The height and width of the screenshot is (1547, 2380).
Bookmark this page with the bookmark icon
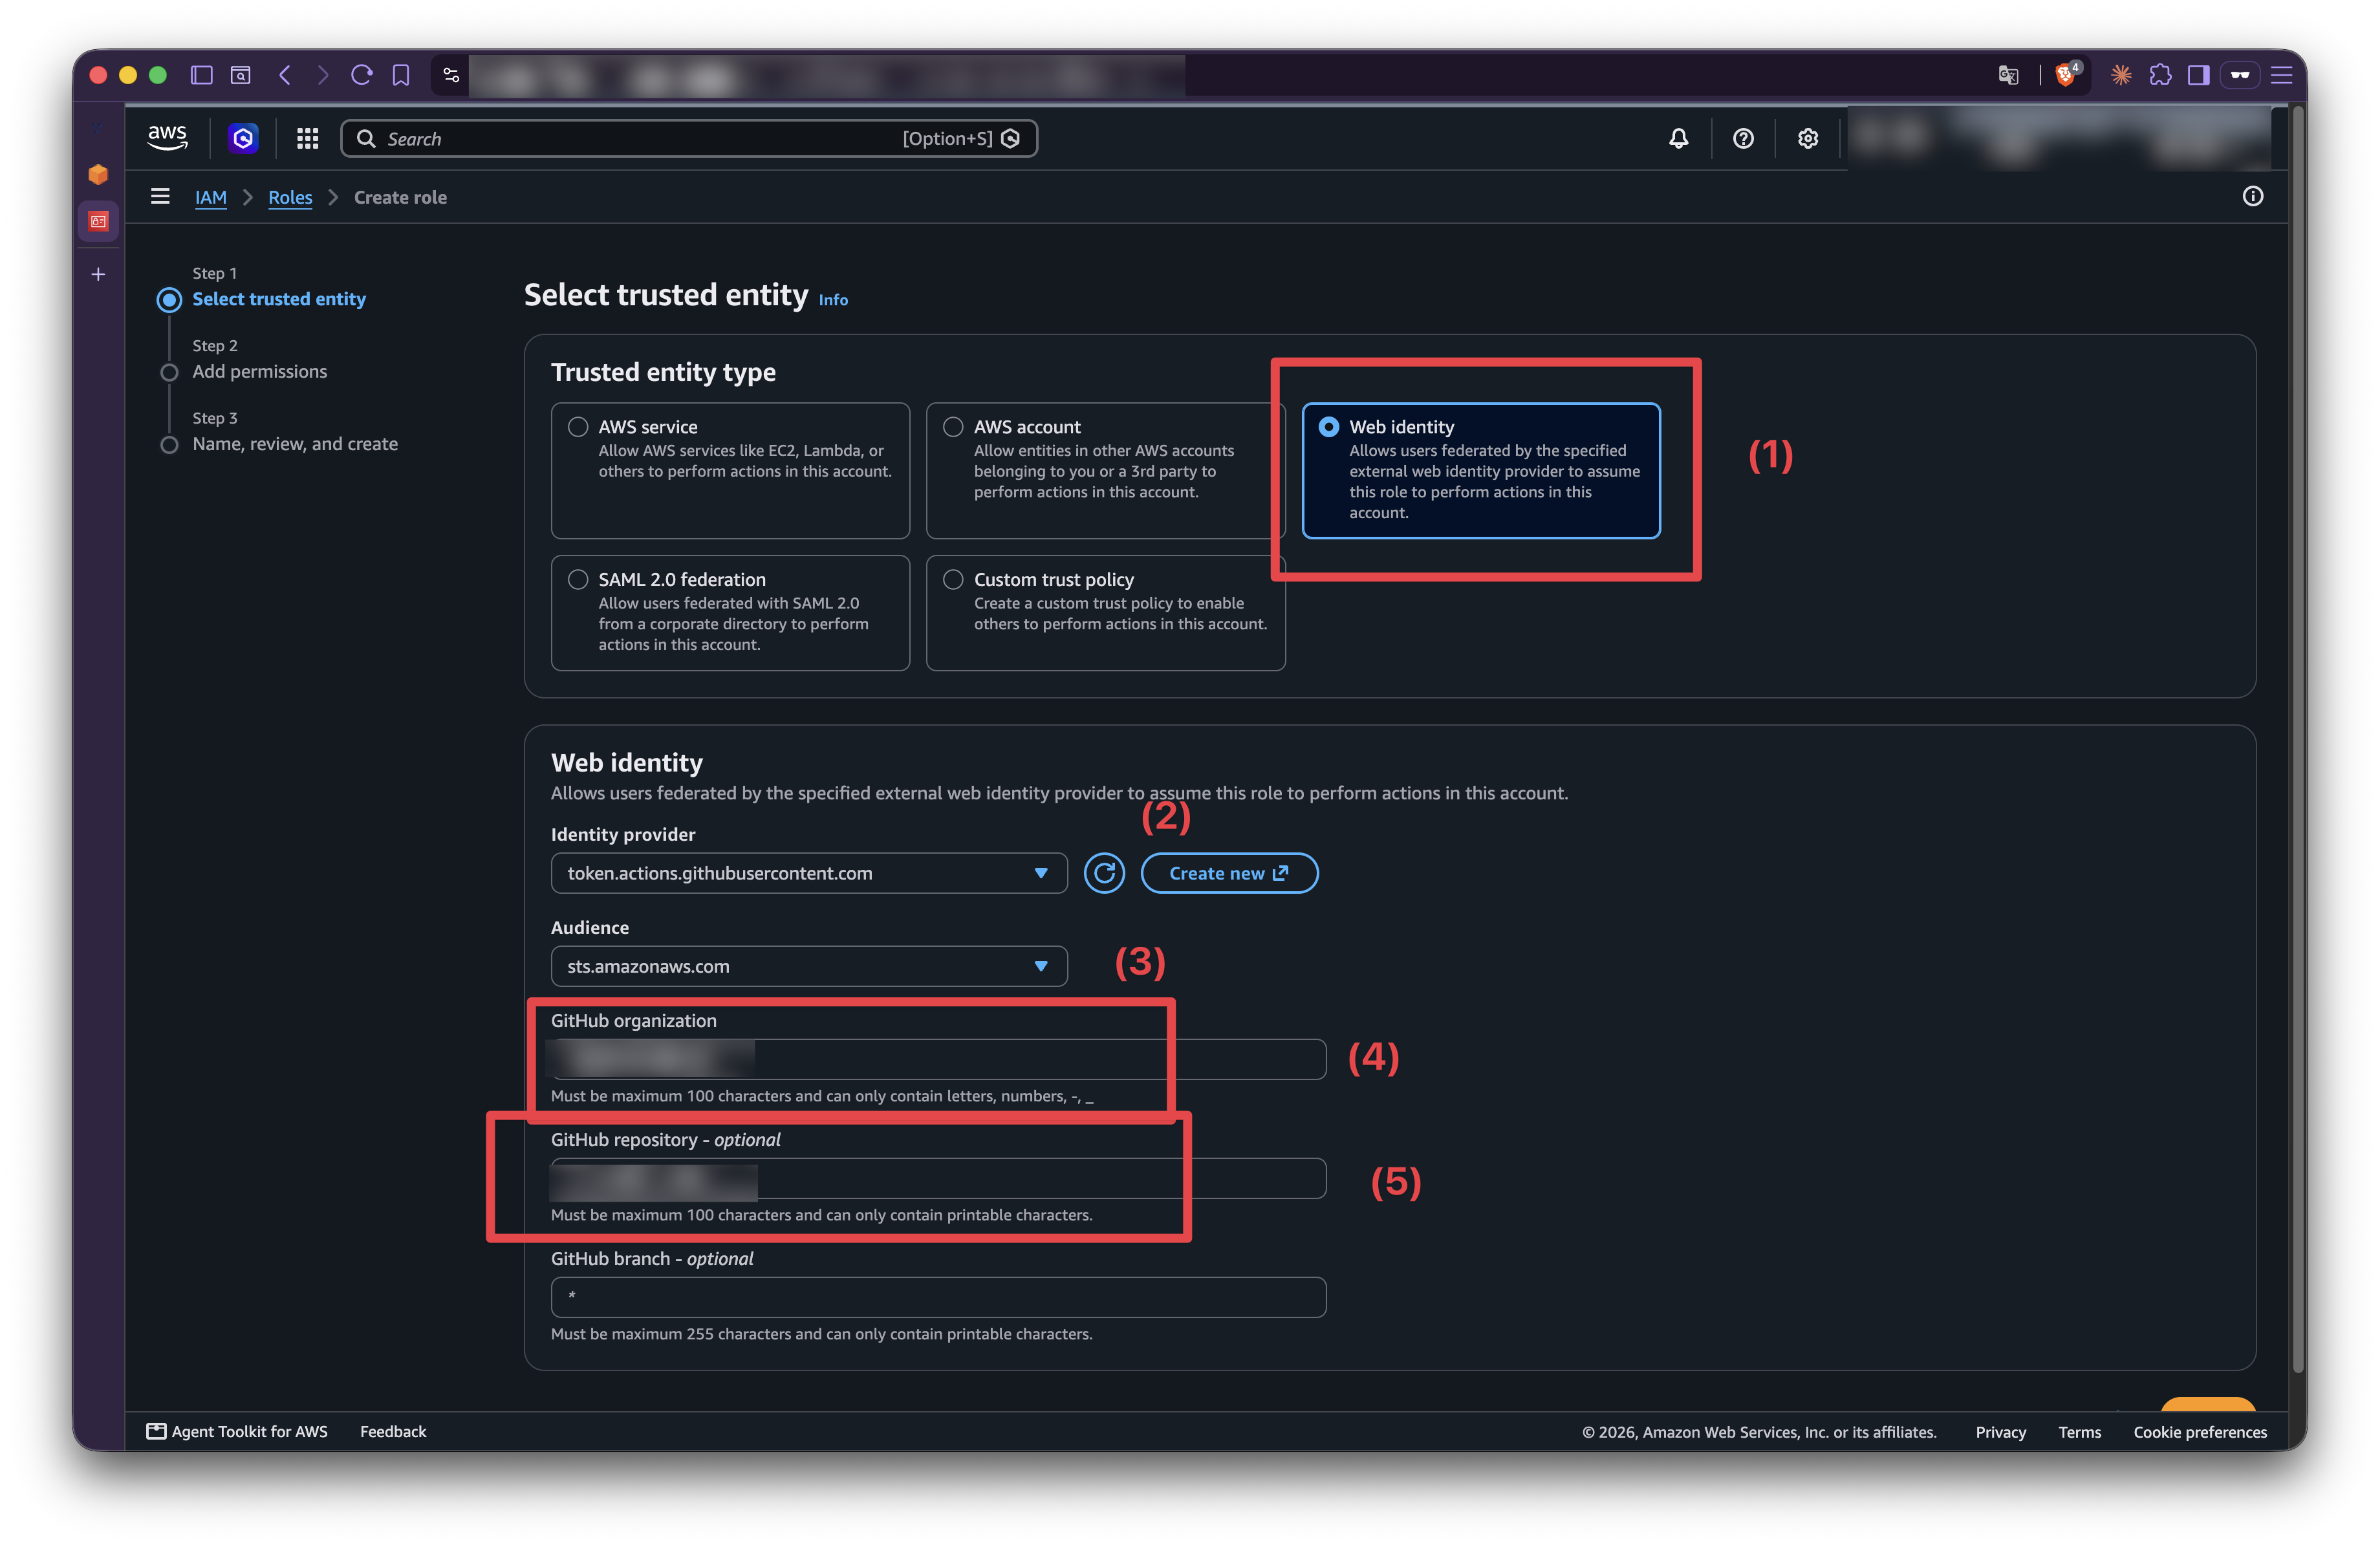[x=401, y=75]
